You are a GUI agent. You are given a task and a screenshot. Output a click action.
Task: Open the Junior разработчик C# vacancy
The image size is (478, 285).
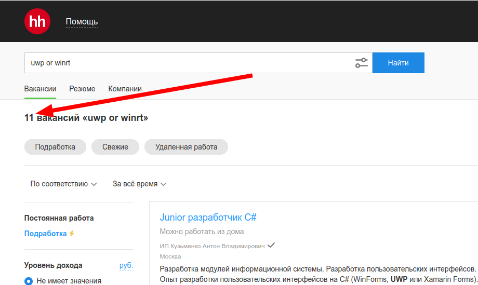pos(208,218)
